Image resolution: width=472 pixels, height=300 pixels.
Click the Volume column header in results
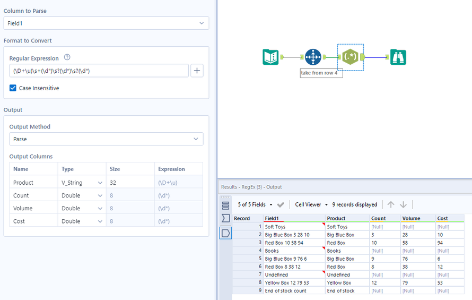pyautogui.click(x=418, y=218)
